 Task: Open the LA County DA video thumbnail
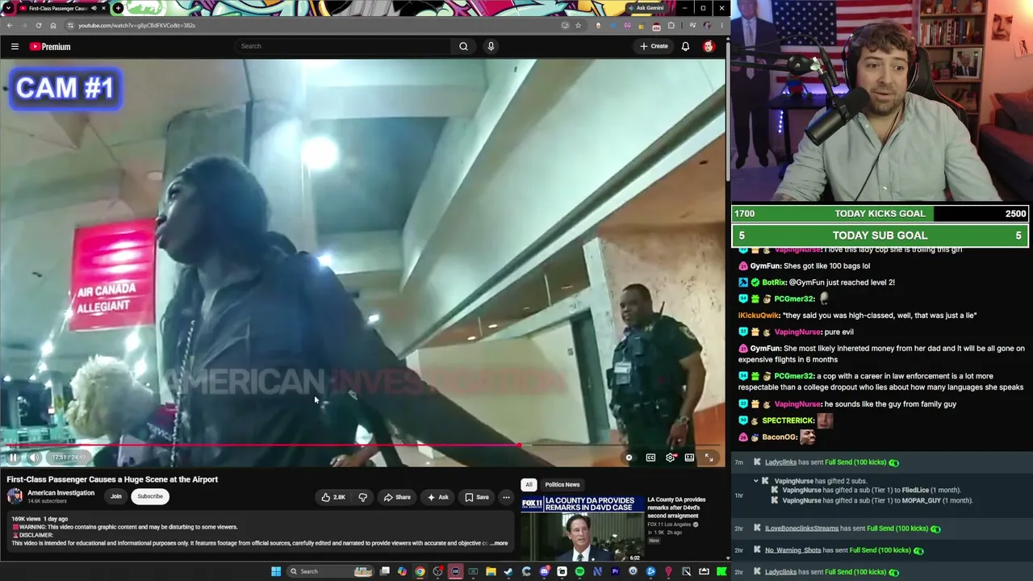581,529
